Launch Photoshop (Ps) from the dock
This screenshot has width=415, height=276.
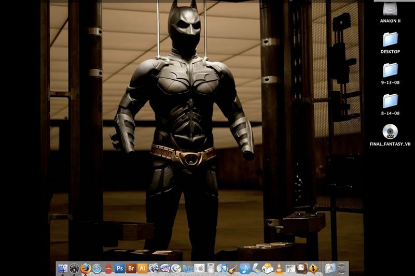pyautogui.click(x=120, y=268)
